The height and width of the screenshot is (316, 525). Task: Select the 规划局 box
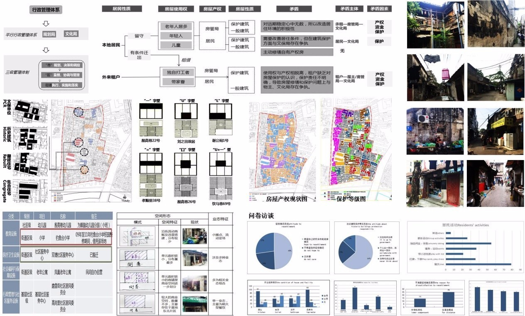49,34
